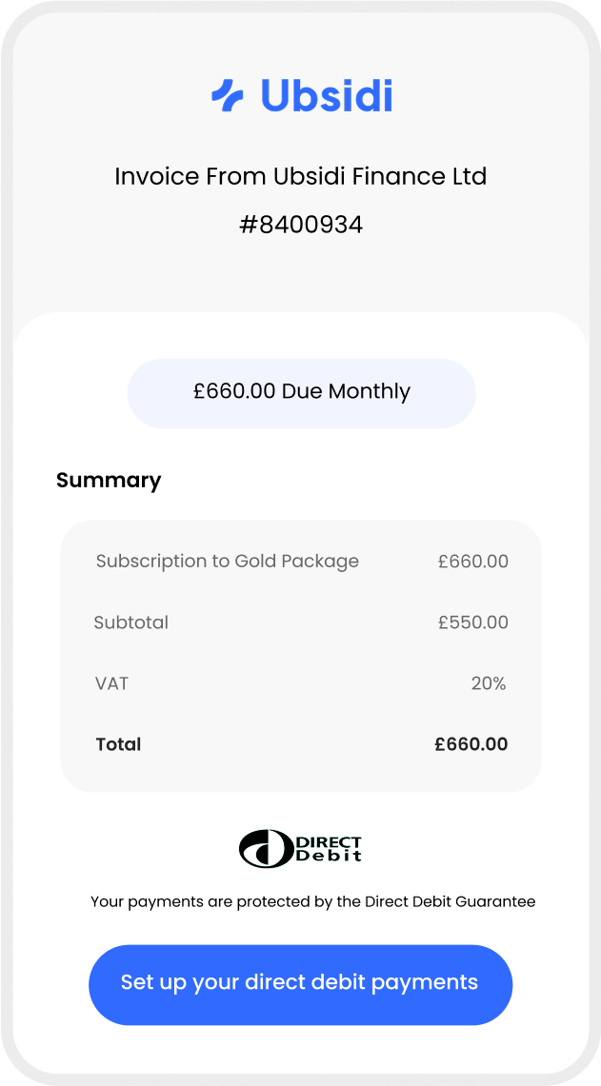Select the Subscription to Gold Package label
601x1086 pixels.
tap(227, 562)
